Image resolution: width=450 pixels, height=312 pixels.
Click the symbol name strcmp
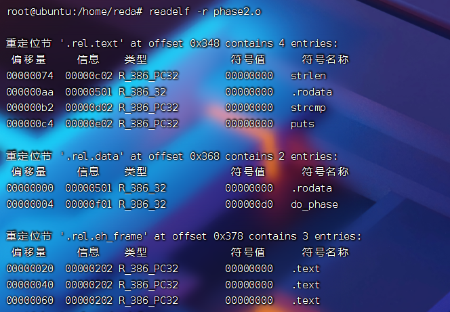tap(308, 108)
